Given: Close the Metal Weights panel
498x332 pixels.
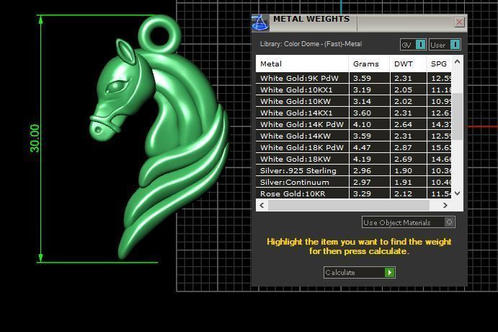Looking at the screenshot, I should point(459,22).
